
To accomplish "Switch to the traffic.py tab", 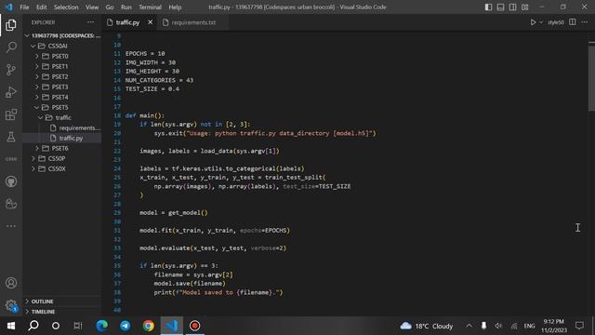I will [x=127, y=22].
